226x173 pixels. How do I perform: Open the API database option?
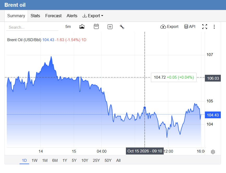coord(190,27)
